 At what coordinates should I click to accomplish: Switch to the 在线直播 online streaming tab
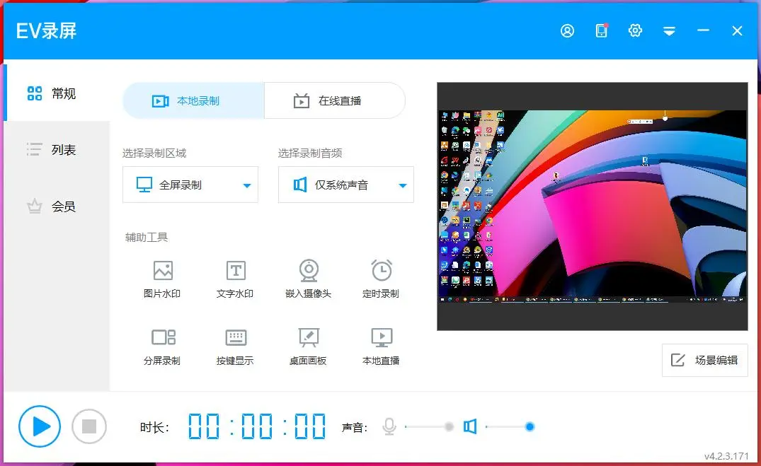click(x=334, y=101)
